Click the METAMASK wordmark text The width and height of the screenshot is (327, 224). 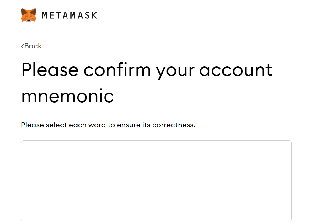coord(69,15)
